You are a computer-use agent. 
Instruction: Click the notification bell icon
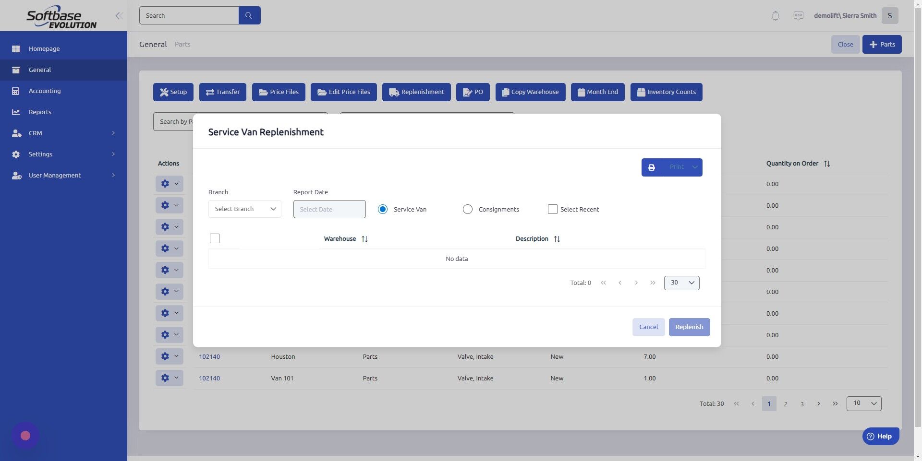[x=775, y=15]
